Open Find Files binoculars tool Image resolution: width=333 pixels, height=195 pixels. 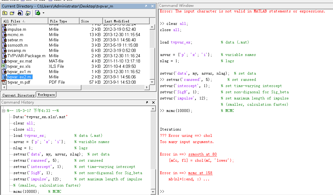20,13
